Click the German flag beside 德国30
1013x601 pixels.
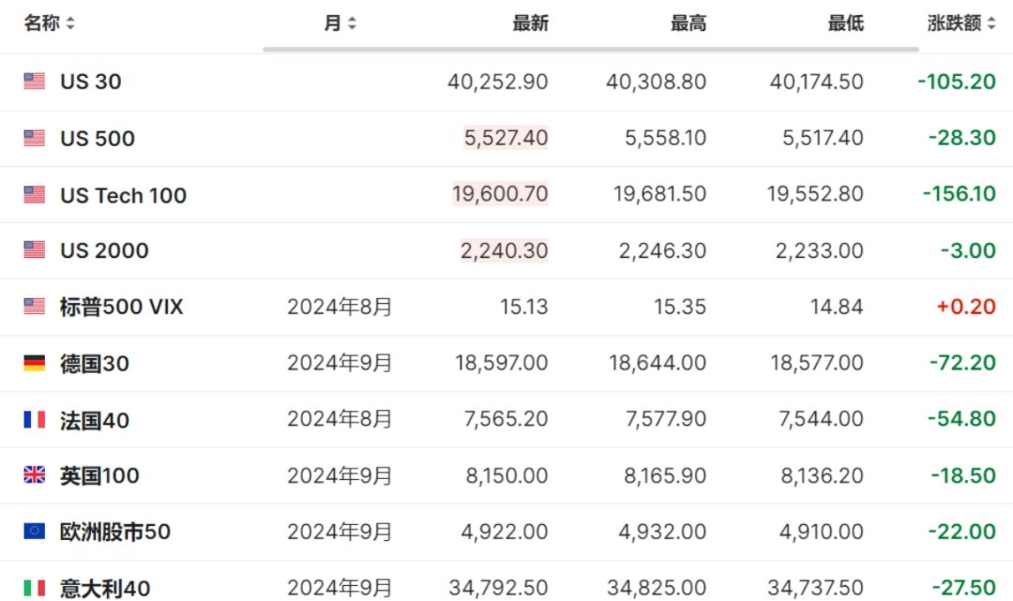pos(35,363)
